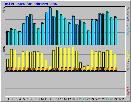131x102 pixels.
Task: Click the orange sites bar for day 5
Action: tap(24, 69)
